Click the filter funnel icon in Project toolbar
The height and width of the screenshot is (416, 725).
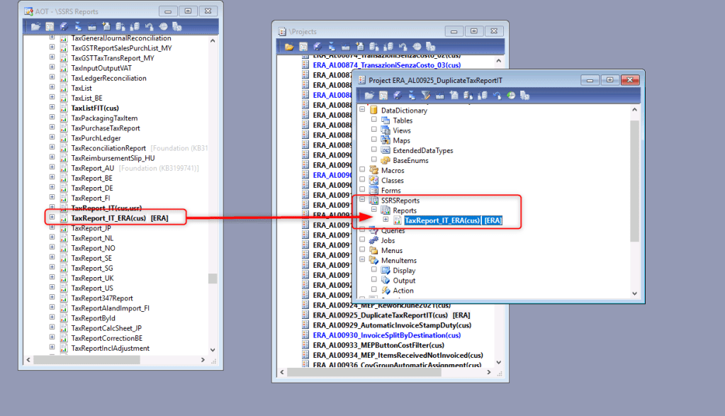point(426,95)
